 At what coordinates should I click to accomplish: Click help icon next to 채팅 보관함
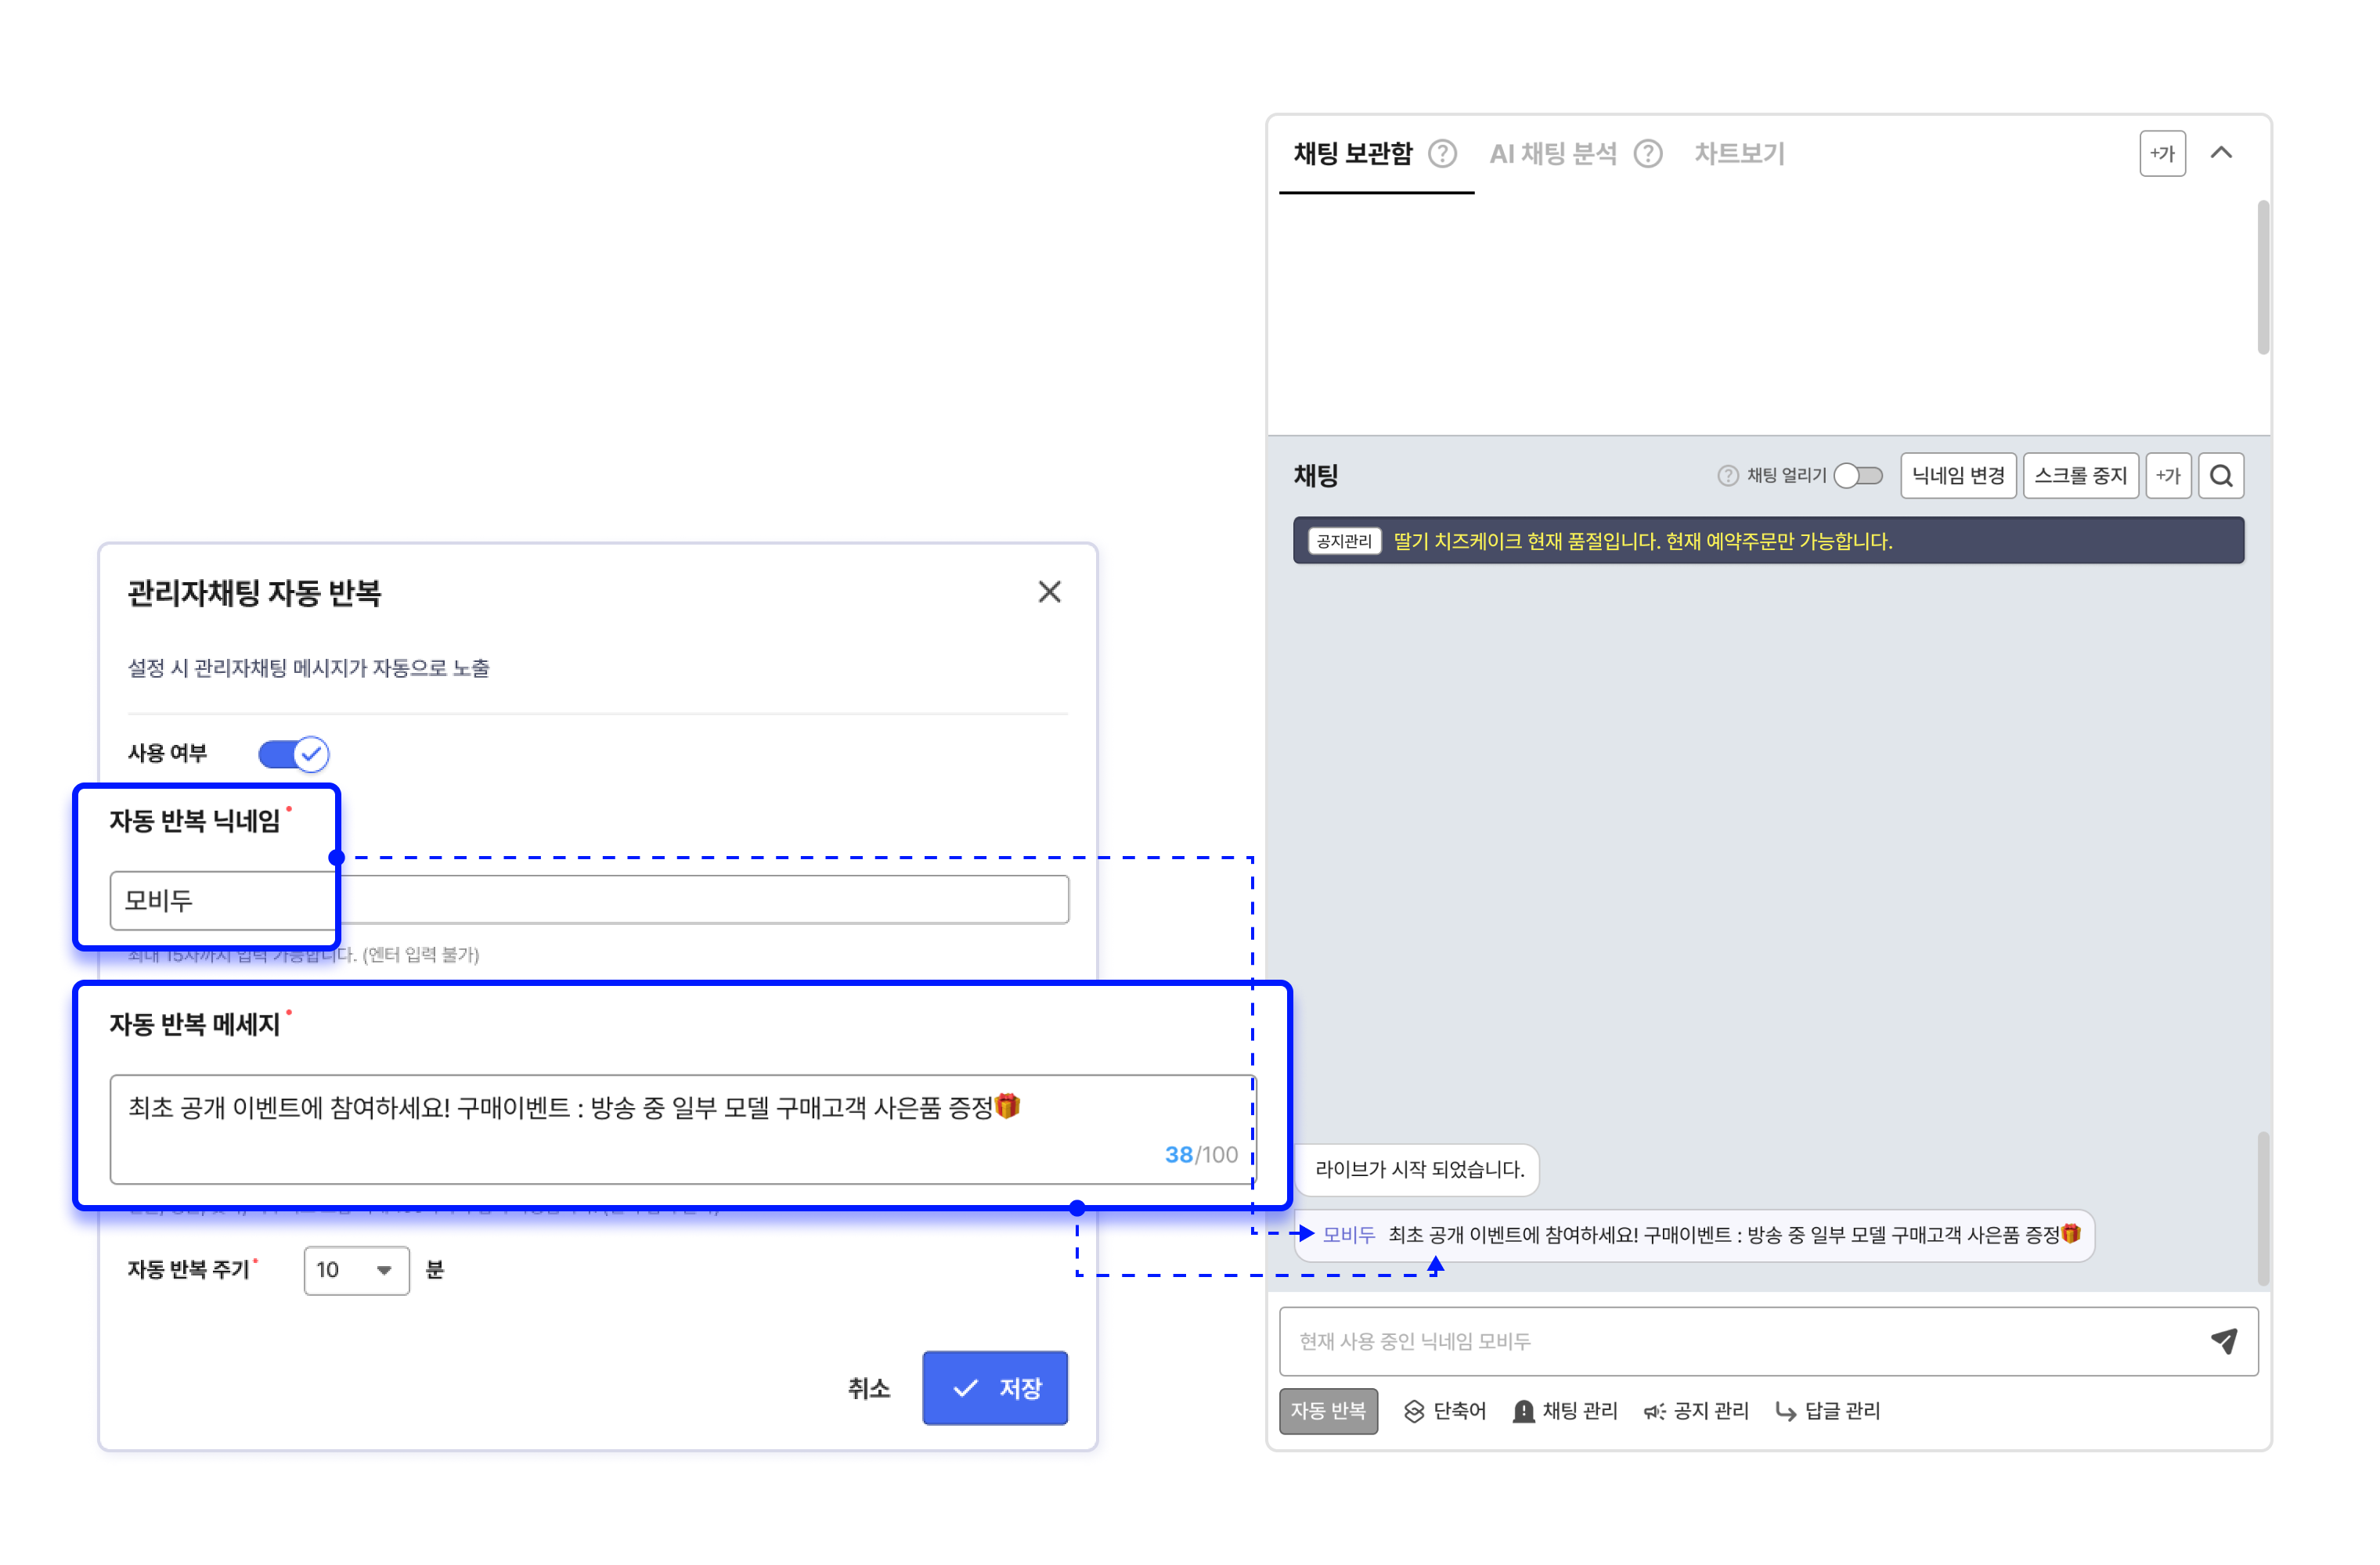click(x=1441, y=153)
